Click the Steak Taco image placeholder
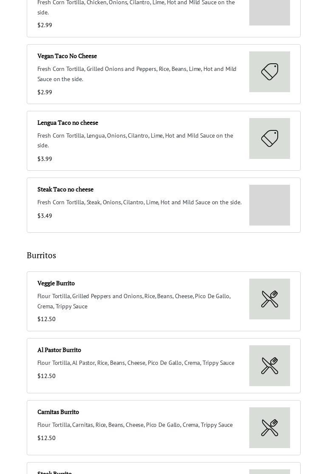Image resolution: width=327 pixels, height=474 pixels. pos(270,205)
